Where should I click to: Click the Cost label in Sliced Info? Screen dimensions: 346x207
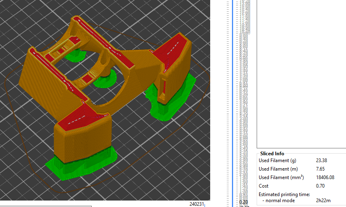click(x=264, y=186)
